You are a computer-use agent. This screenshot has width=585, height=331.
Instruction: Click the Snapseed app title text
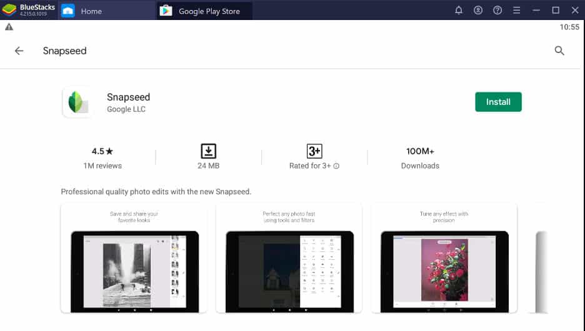tap(128, 97)
